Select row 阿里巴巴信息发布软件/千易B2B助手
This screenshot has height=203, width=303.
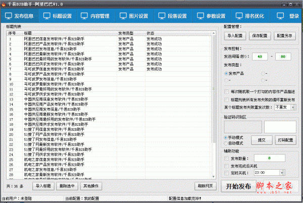coord(109,39)
